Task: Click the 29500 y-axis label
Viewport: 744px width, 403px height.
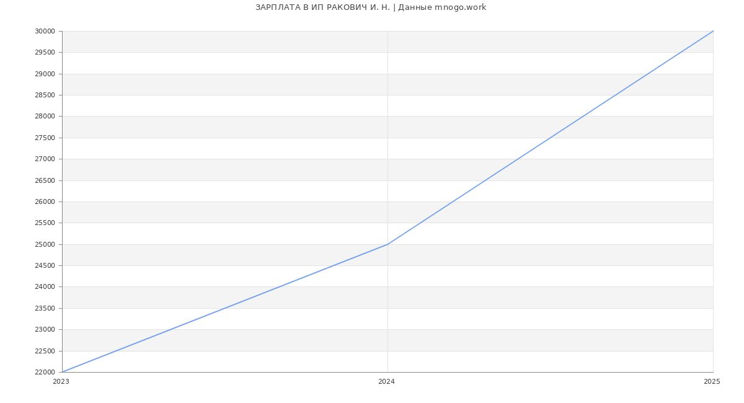Action: tap(45, 53)
